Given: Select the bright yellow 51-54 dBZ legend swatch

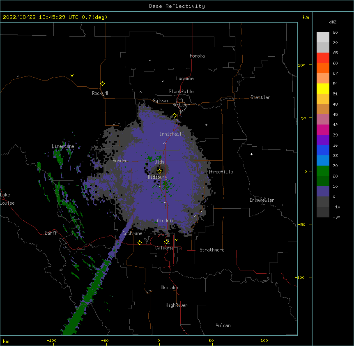Looking at the screenshot, I should (x=323, y=88).
